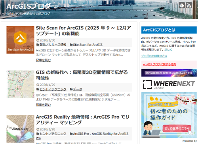Open the Feedly subscribe icon in header
The width and height of the screenshot is (198, 144).
(x=182, y=5)
